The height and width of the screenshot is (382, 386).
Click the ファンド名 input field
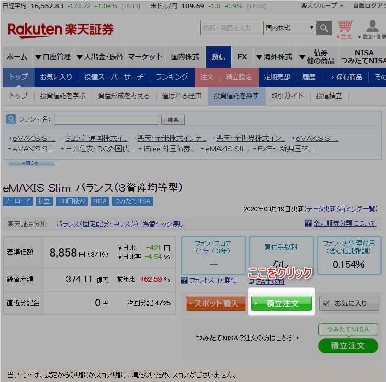[x=107, y=120]
